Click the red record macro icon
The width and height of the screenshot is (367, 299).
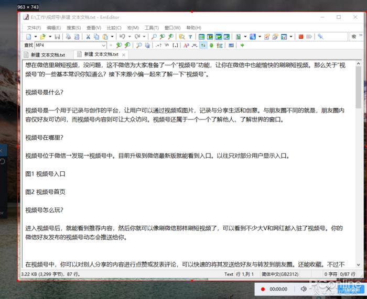click(301, 37)
